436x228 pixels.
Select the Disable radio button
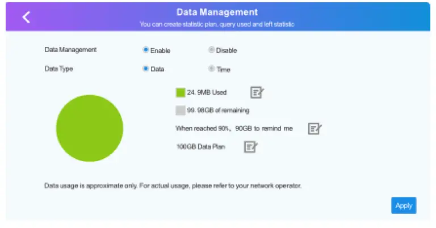pyautogui.click(x=212, y=50)
